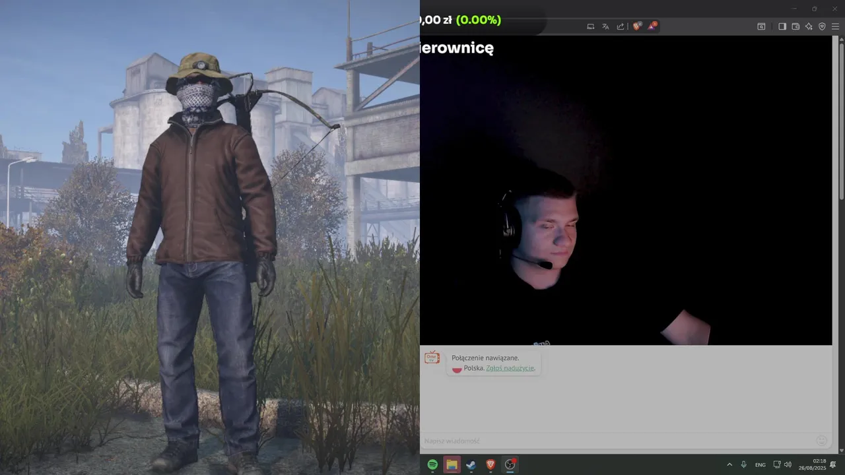Screen dimensions: 845x475
Task: Click the Połączenie nawiązane message text
Action: [x=485, y=358]
